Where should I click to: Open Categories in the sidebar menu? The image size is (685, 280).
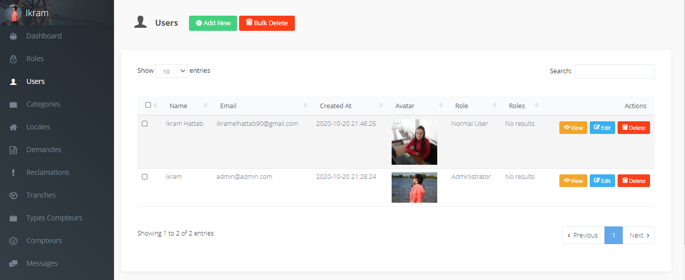pyautogui.click(x=43, y=104)
